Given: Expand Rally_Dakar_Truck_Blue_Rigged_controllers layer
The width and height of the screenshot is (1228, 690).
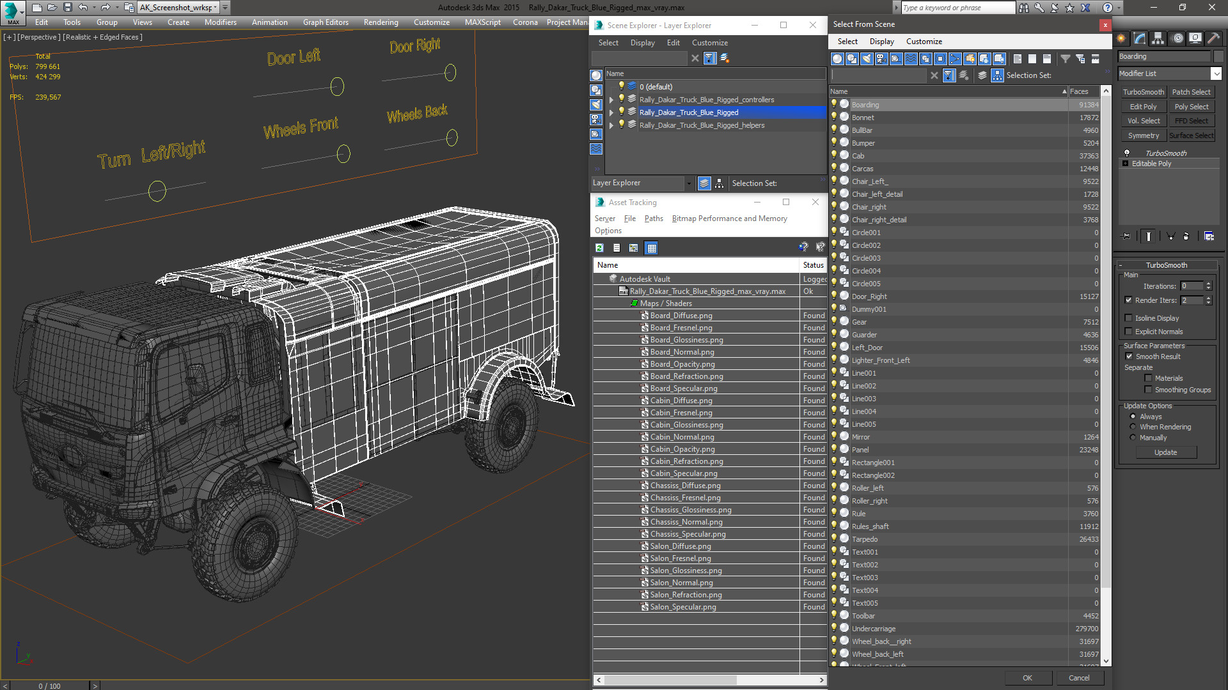Looking at the screenshot, I should [611, 100].
